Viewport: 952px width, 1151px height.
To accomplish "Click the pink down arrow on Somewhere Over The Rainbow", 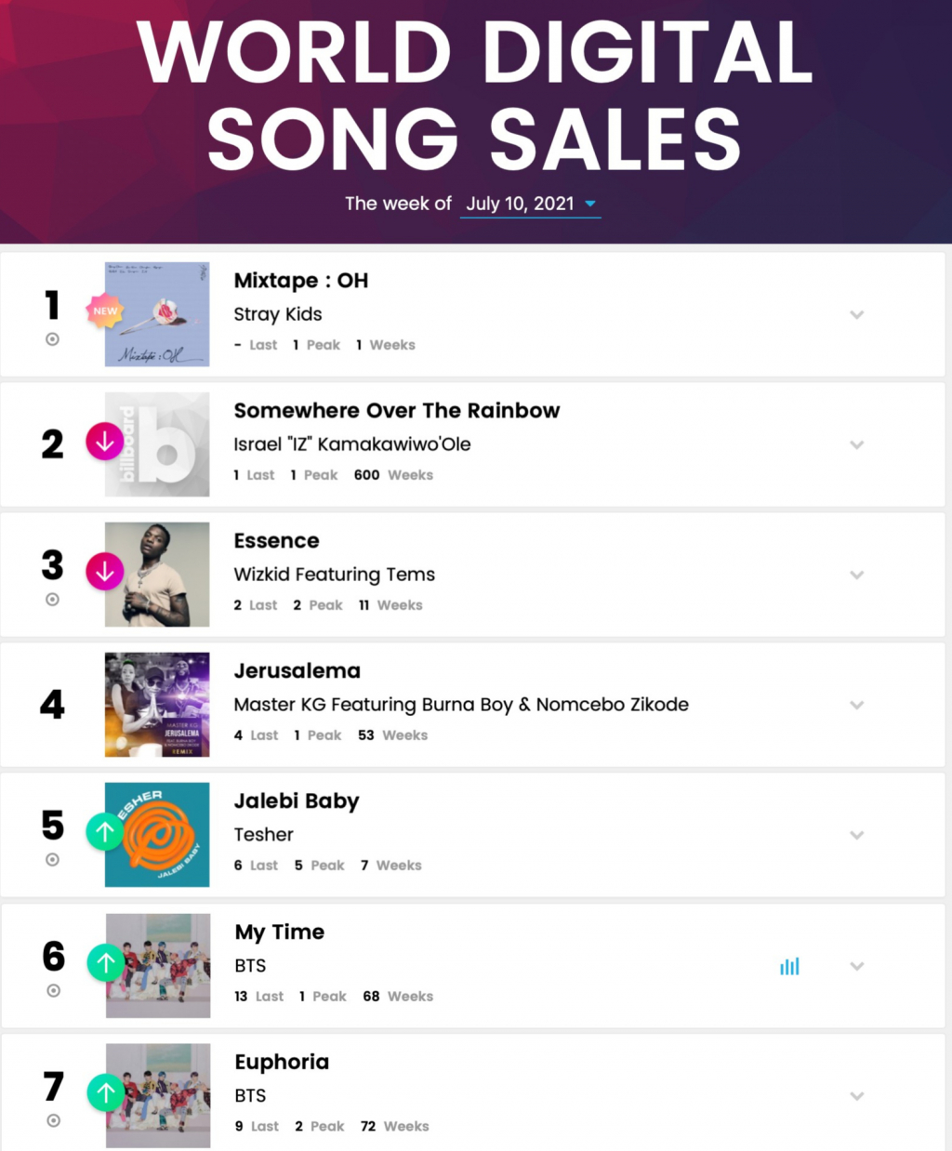I will click(105, 442).
